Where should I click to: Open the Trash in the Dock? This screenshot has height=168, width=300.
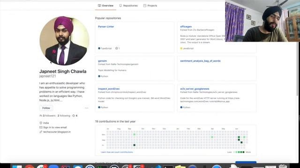click(283, 166)
